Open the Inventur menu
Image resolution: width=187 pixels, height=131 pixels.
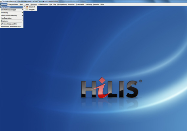click(71, 4)
